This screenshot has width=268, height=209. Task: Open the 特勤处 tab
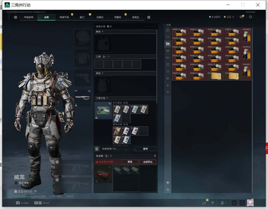(118, 17)
